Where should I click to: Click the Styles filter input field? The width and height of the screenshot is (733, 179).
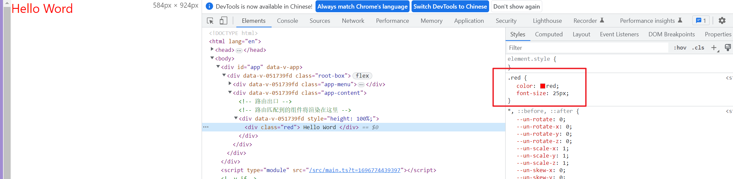point(587,48)
